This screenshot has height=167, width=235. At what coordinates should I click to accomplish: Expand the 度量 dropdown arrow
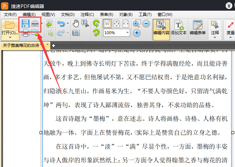coord(231,38)
